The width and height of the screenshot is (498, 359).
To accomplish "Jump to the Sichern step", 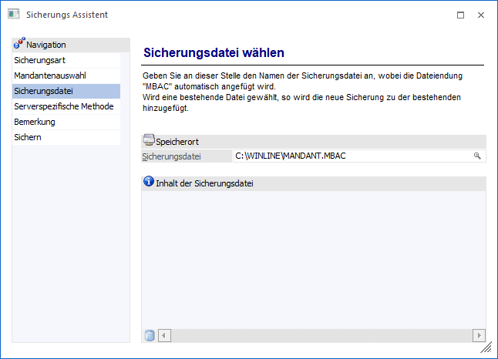I will tap(28, 137).
